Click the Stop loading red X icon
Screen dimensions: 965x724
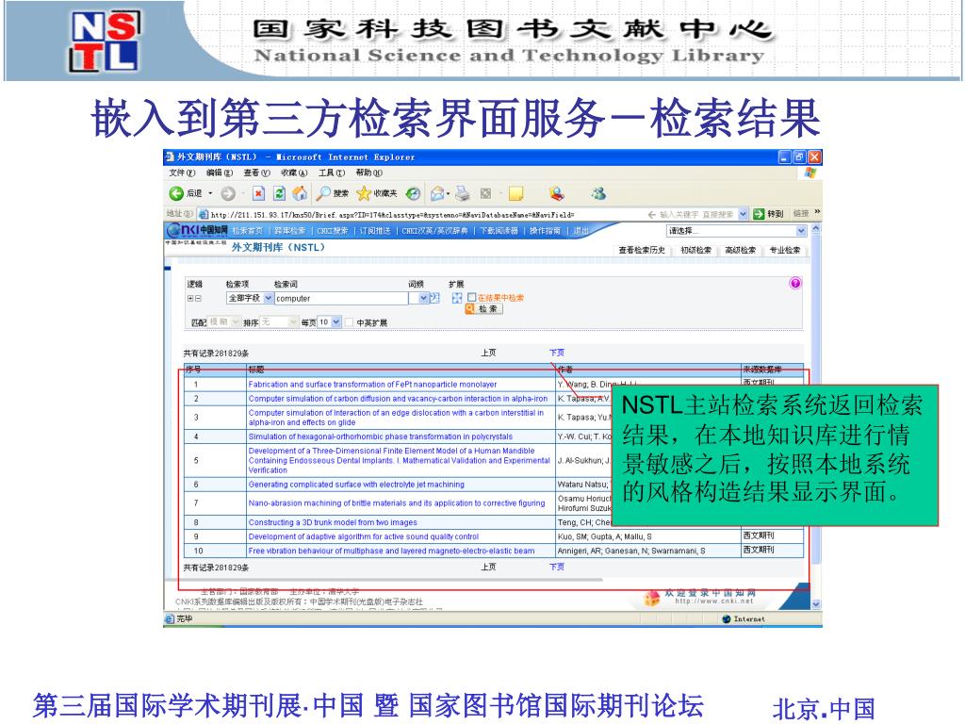pyautogui.click(x=259, y=193)
